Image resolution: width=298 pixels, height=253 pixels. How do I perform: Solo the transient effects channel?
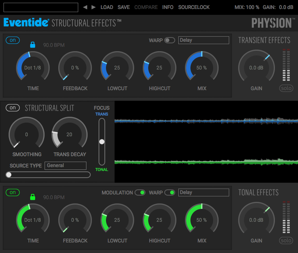click(x=286, y=89)
